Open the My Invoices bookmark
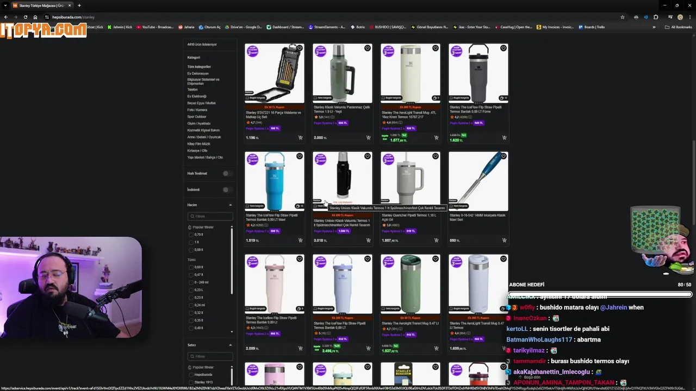 555,27
